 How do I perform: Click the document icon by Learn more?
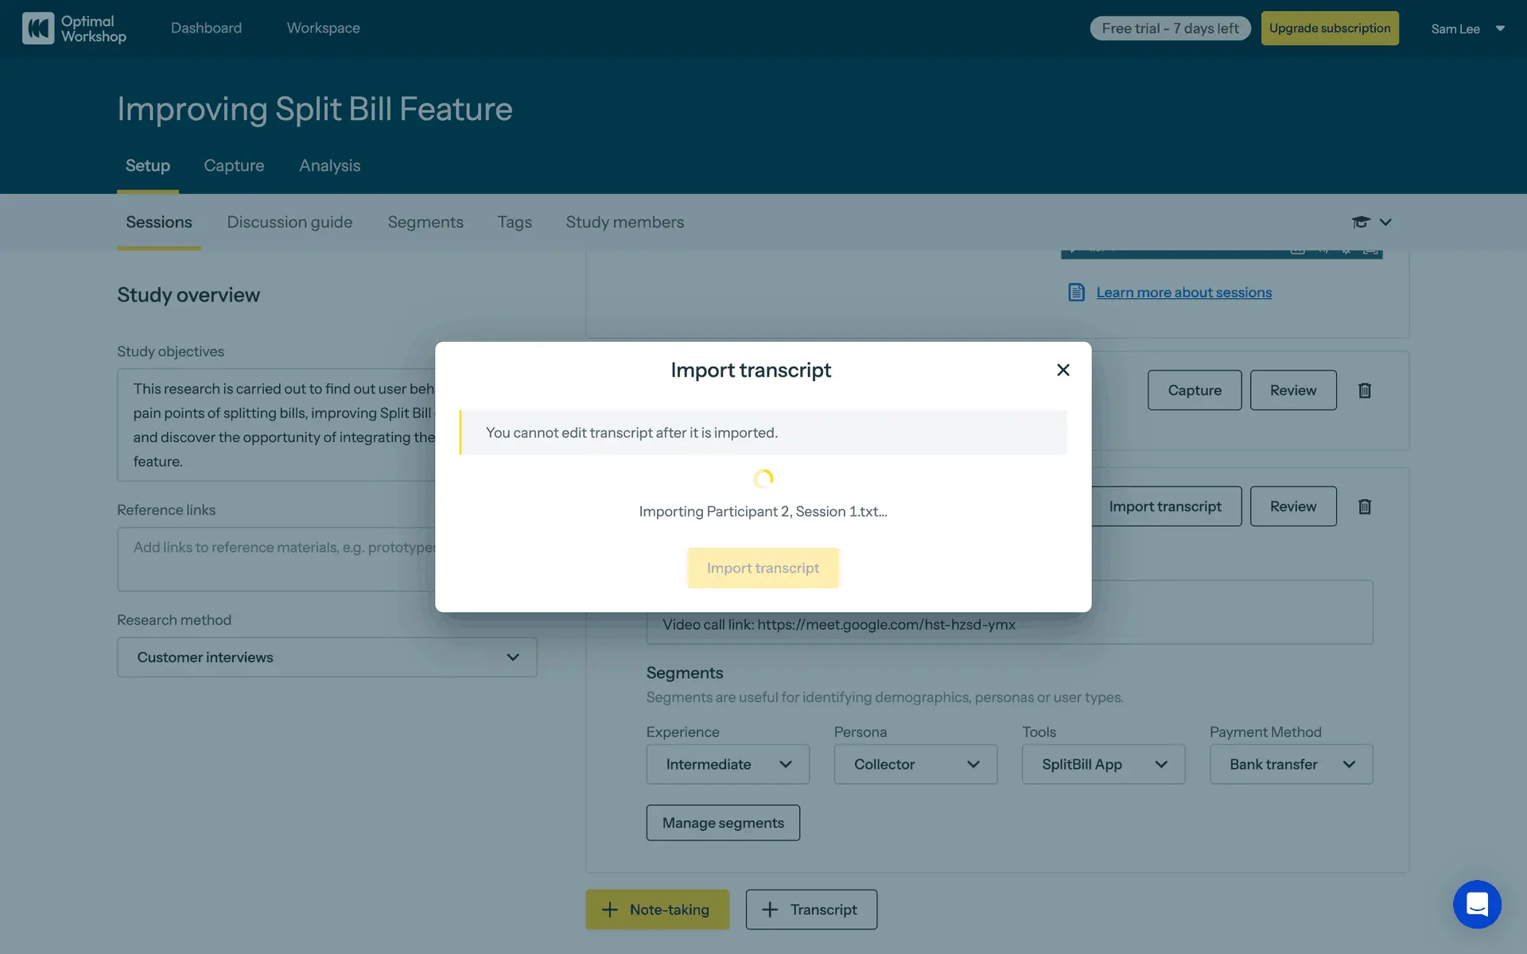(x=1076, y=293)
